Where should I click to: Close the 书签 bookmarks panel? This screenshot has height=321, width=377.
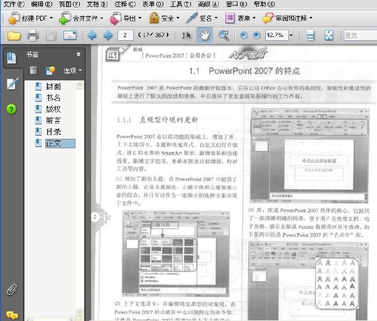coord(79,55)
